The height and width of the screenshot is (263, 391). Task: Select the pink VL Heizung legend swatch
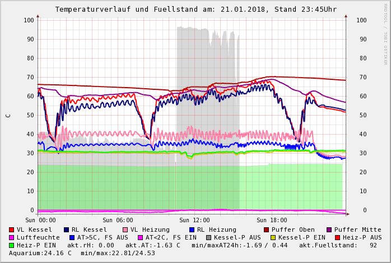(125, 229)
